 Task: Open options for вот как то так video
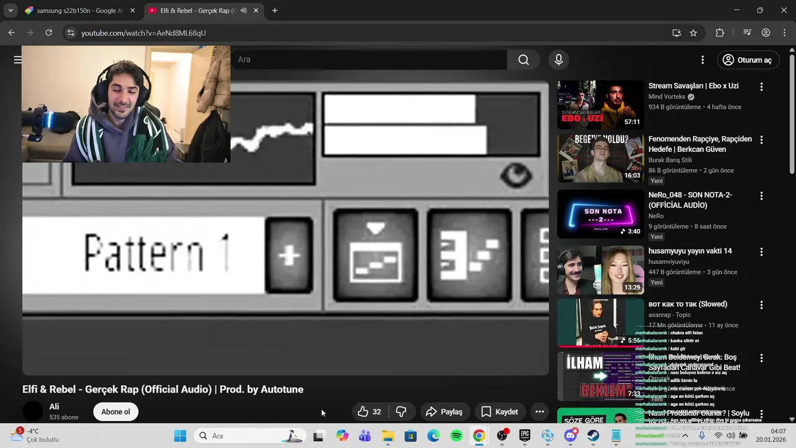click(x=761, y=305)
